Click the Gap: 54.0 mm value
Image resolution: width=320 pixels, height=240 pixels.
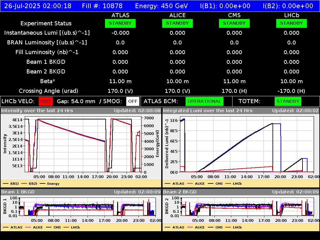(76, 102)
